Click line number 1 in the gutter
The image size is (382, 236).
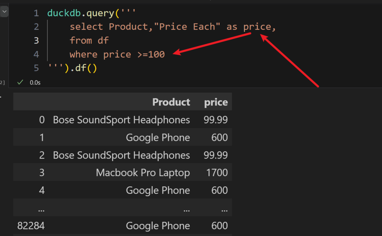pos(36,13)
